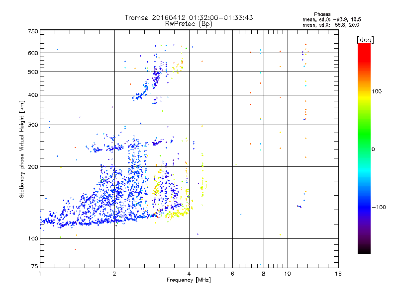The height and width of the screenshot is (298, 398).
Task: Click the y-axis tick label '75'
Action: pos(35,266)
